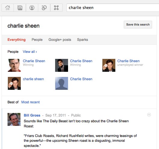Open blank silhouette Charlie Sheen profile picture
The width and height of the screenshot is (159, 149).
(x=61, y=83)
